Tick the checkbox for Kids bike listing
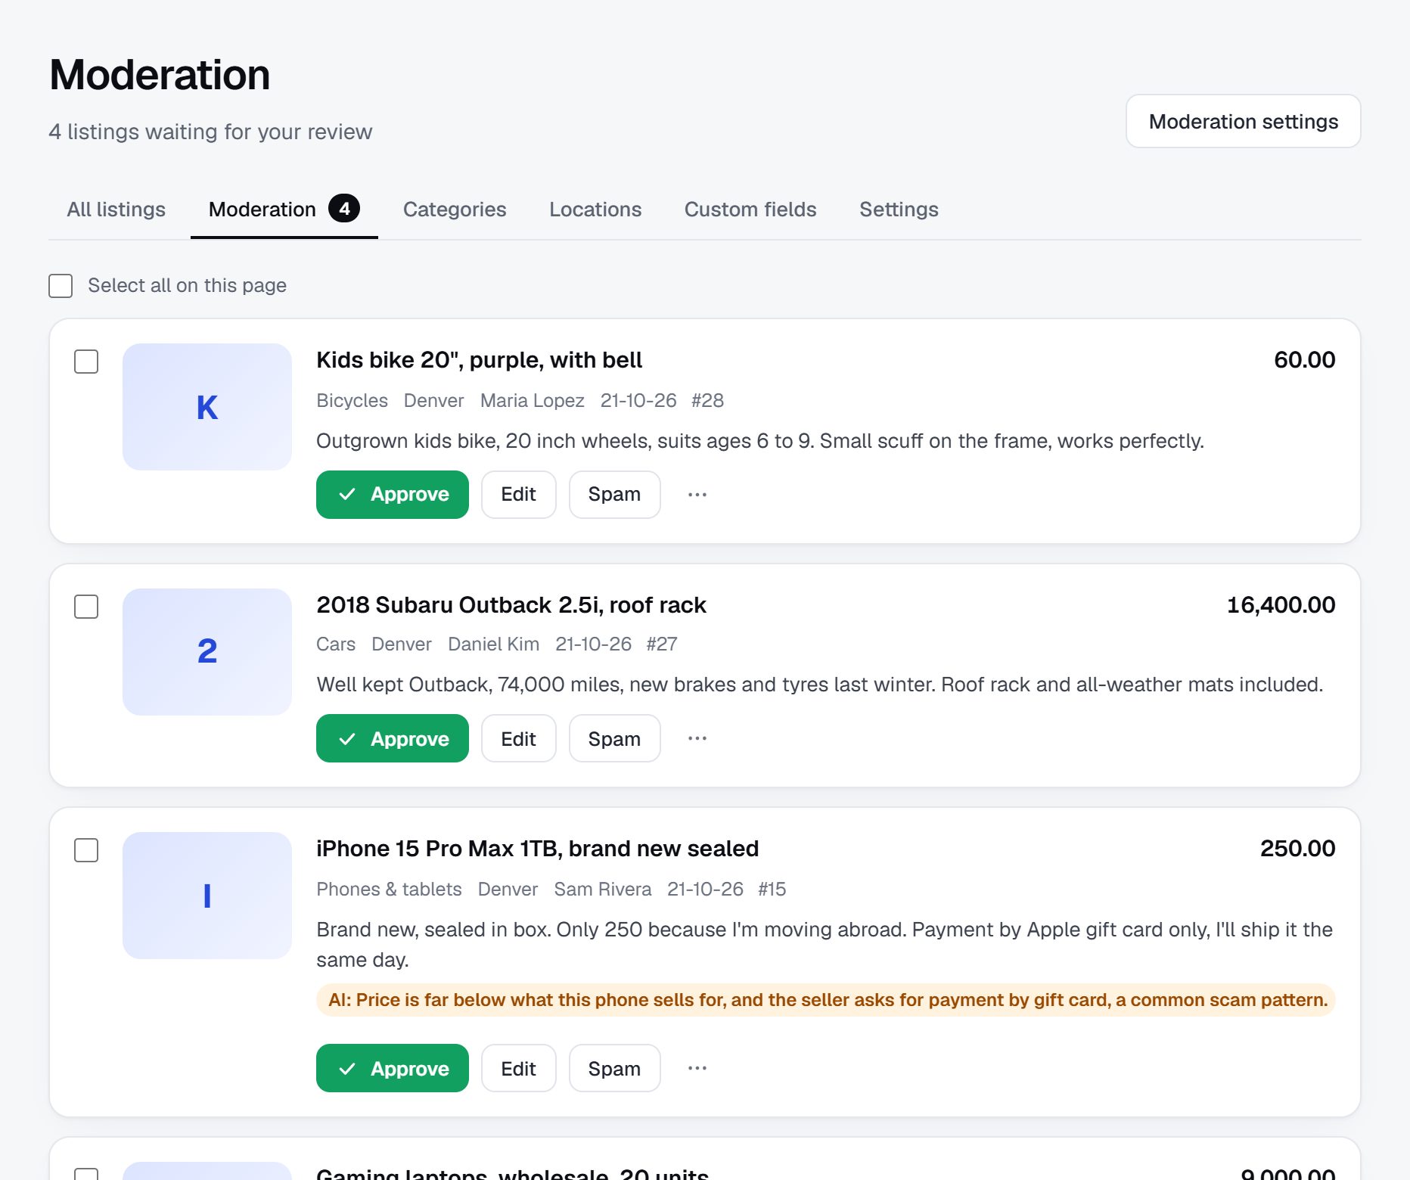The image size is (1410, 1180). pos(86,362)
